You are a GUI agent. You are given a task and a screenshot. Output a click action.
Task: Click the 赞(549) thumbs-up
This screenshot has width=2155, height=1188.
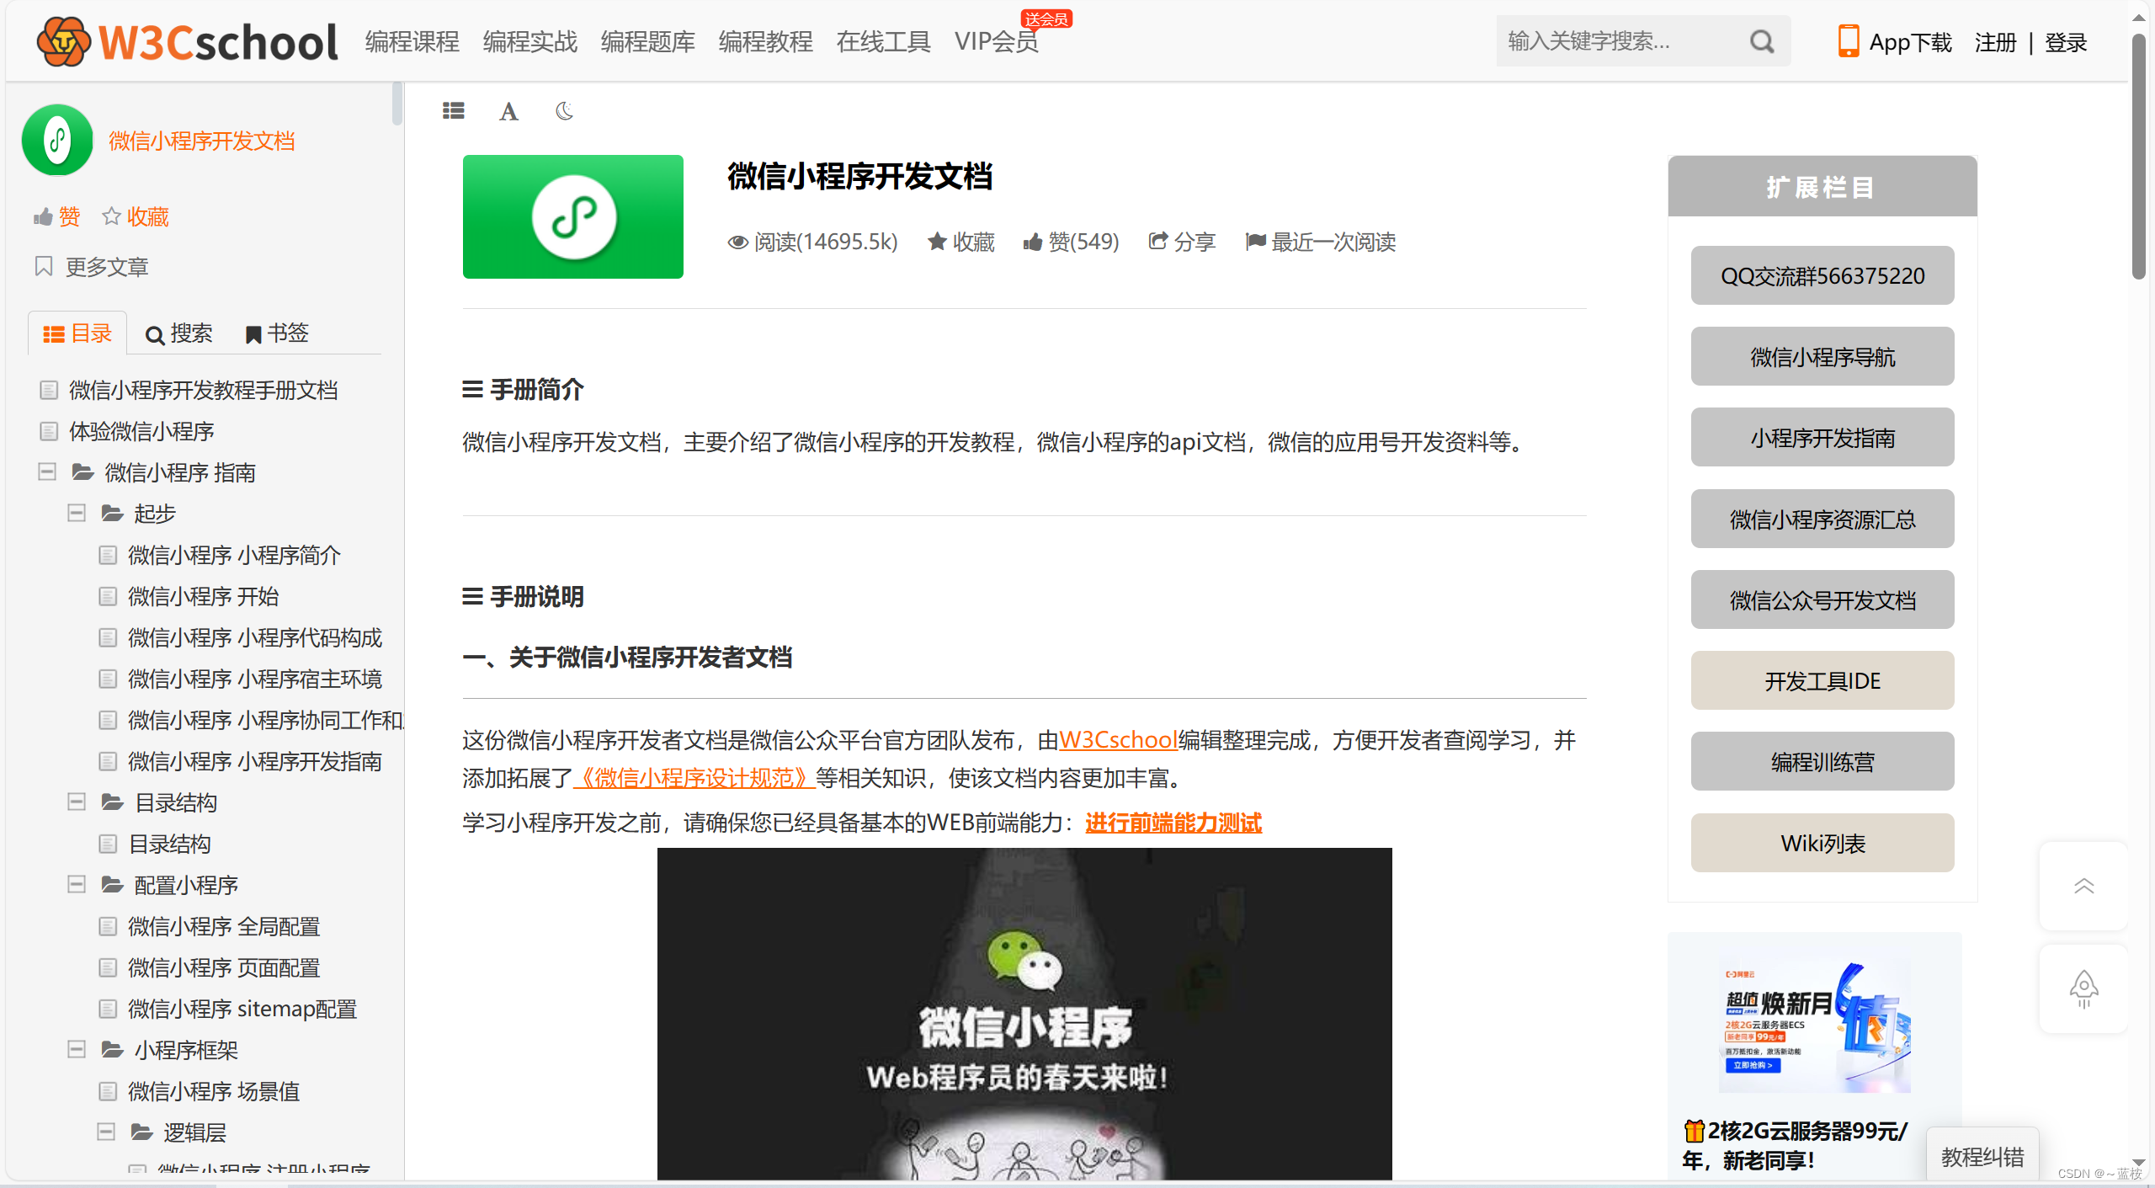pyautogui.click(x=1071, y=242)
